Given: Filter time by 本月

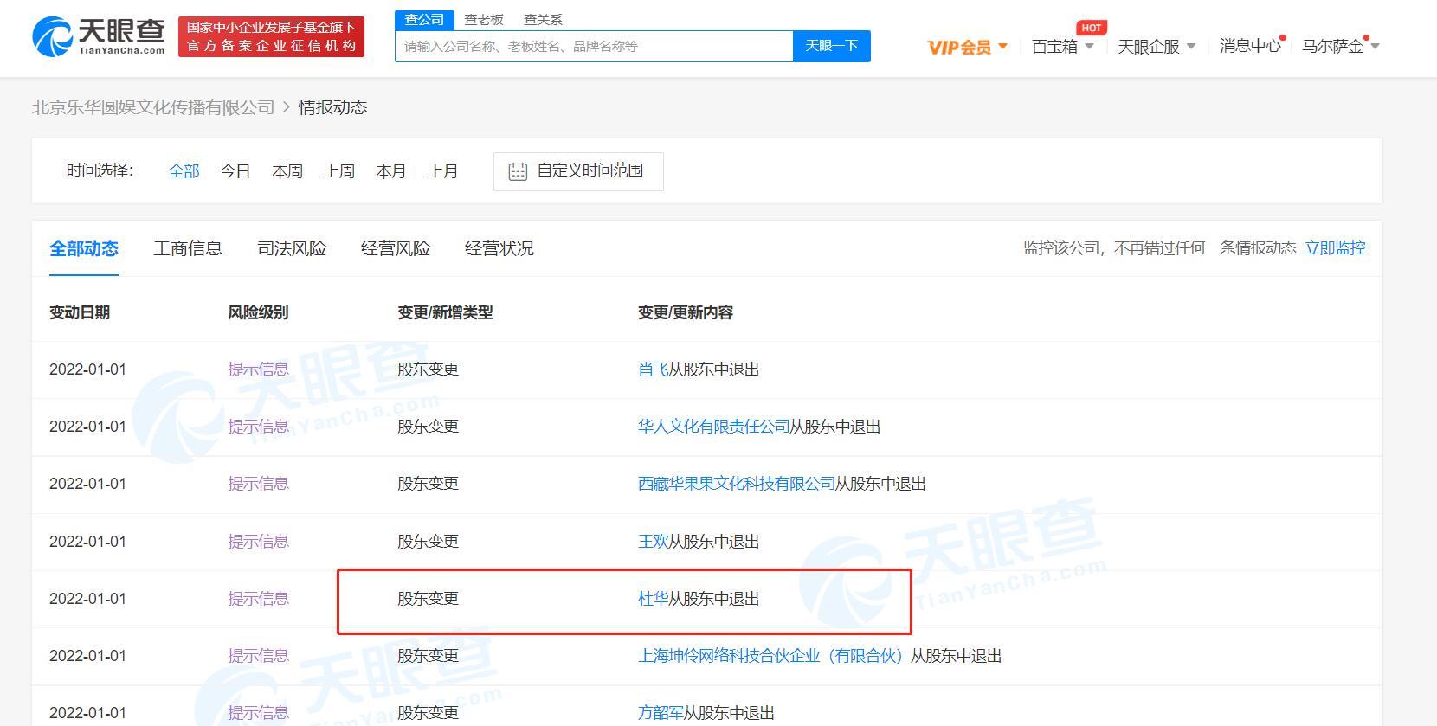Looking at the screenshot, I should tap(391, 171).
